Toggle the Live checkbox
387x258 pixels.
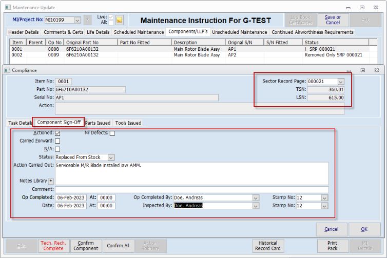[111, 17]
